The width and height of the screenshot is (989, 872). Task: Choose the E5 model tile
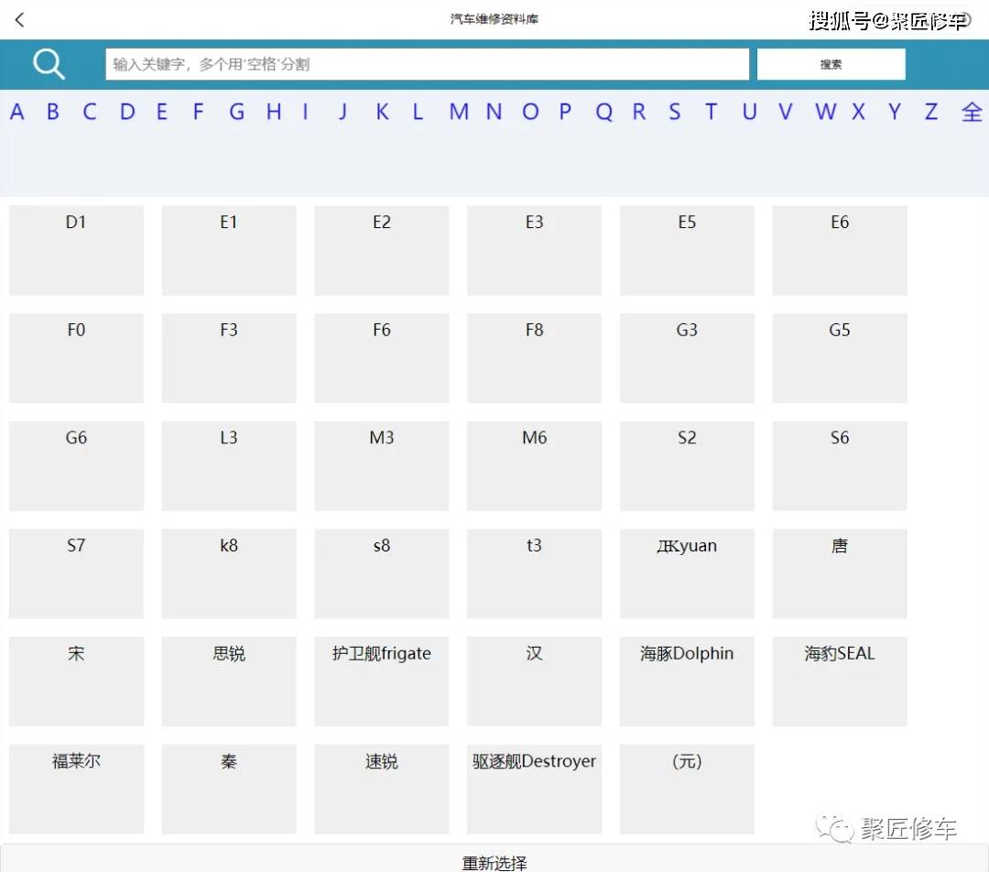click(687, 250)
